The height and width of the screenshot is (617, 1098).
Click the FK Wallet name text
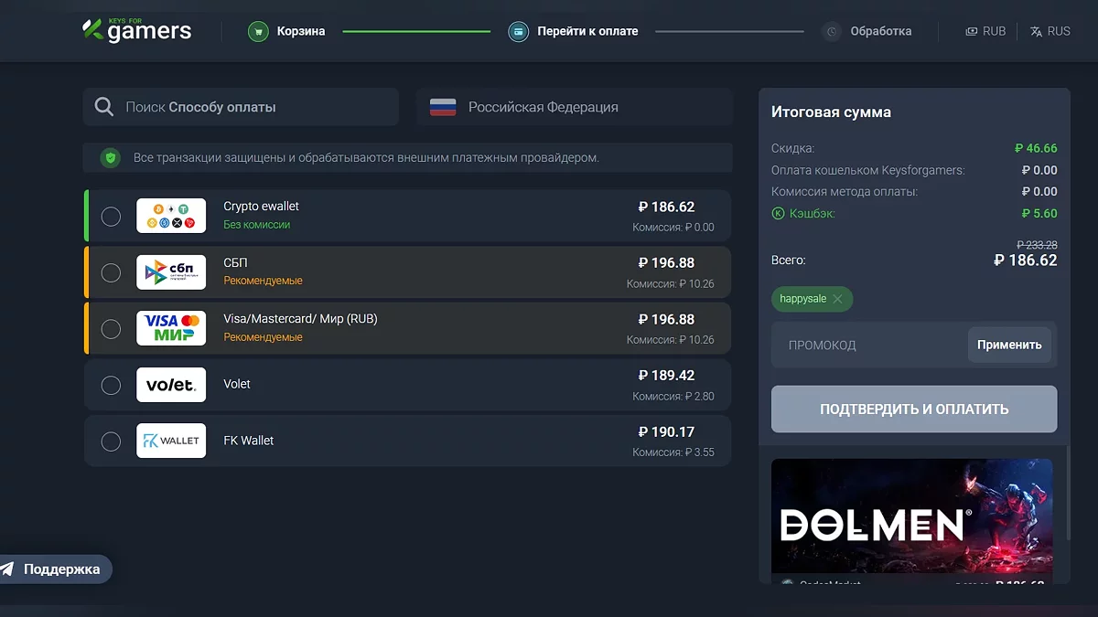249,441
